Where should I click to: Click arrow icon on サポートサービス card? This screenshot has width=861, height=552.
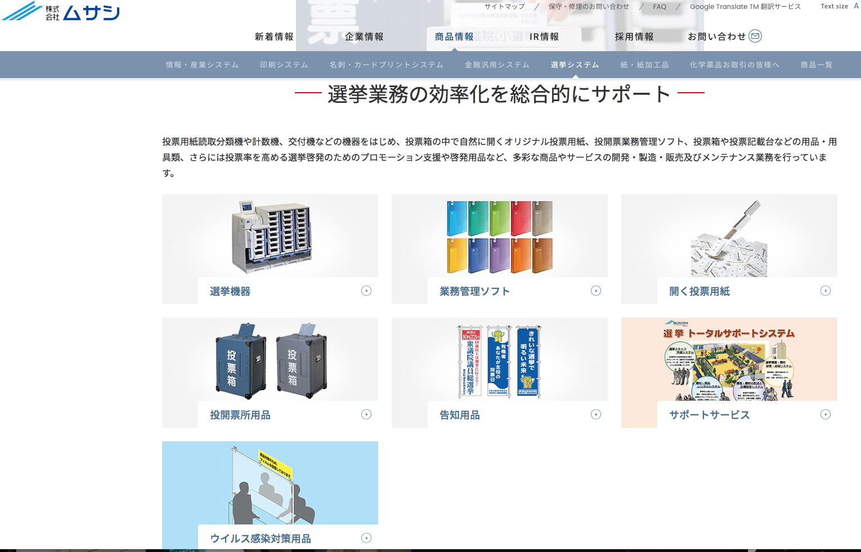tap(826, 414)
